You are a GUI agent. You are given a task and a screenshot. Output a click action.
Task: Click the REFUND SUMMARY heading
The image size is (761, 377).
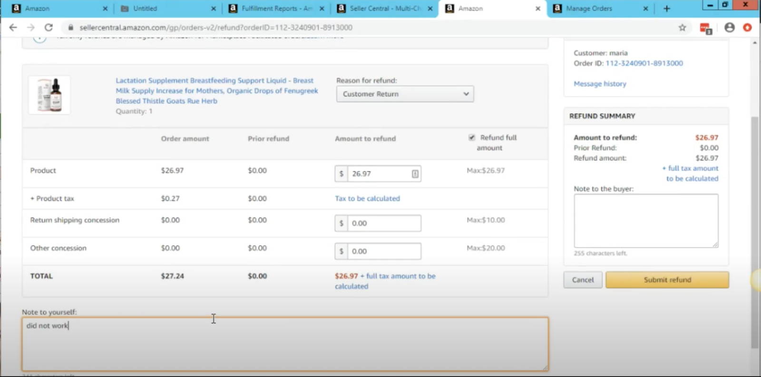pos(602,116)
